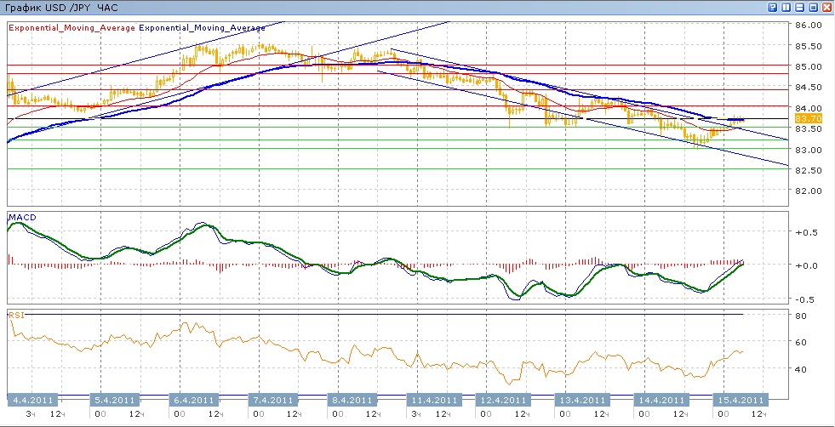This screenshot has height=427, width=835.
Task: Open help with the question mark icon
Action: click(772, 7)
